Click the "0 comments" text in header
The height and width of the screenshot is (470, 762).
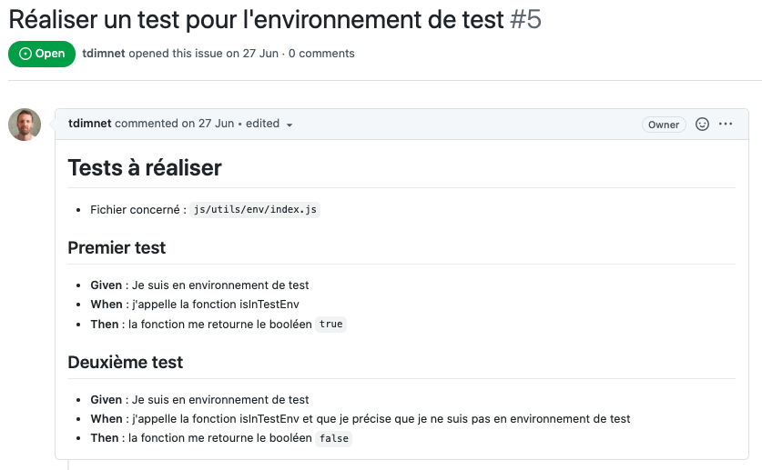321,54
